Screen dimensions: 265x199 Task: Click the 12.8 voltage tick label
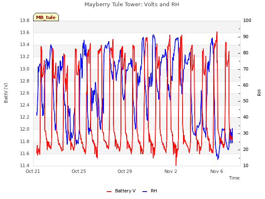click(25, 81)
